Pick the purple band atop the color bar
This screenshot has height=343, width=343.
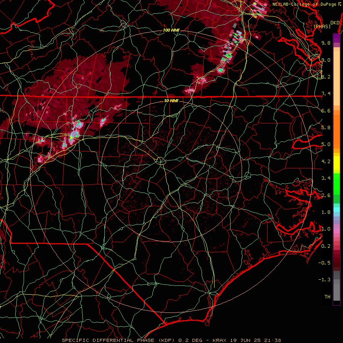pyautogui.click(x=337, y=38)
